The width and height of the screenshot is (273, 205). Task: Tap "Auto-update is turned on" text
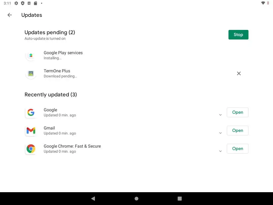(x=45, y=38)
